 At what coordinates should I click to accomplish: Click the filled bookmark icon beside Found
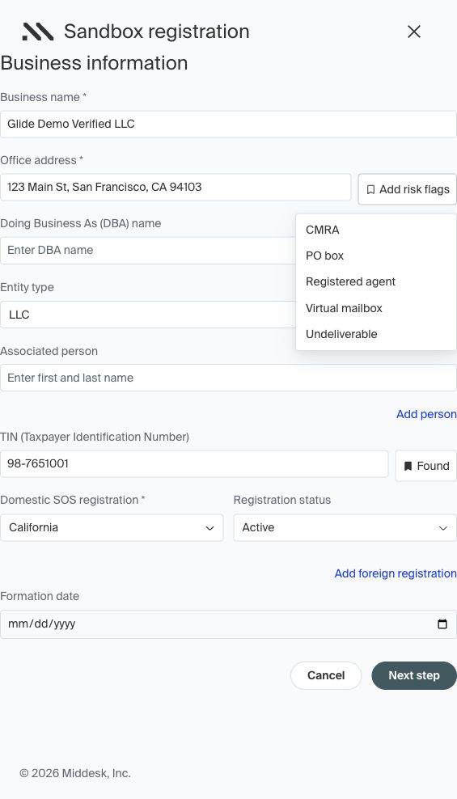(408, 467)
